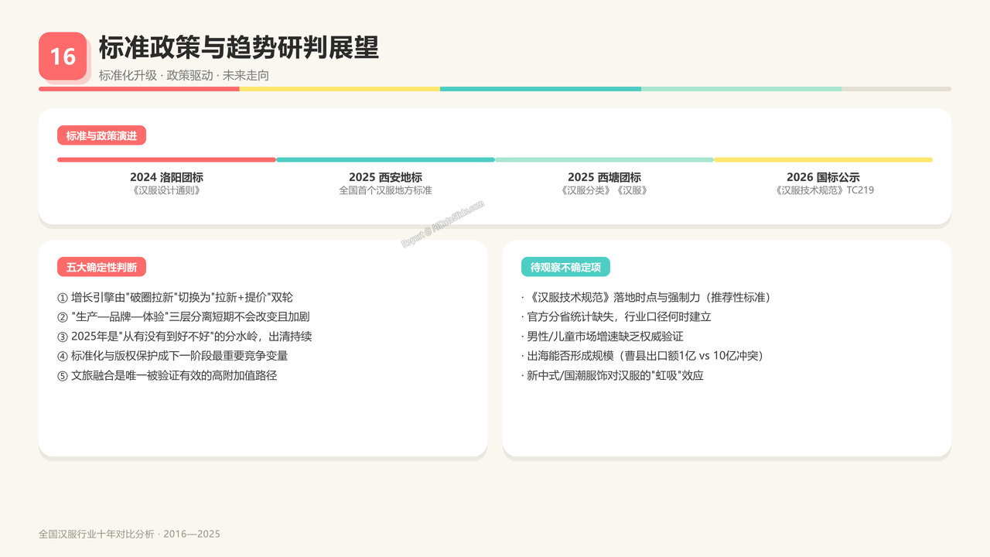Click judgment ① about 增长引擎 双轮
This screenshot has width=990, height=557.
(x=176, y=297)
